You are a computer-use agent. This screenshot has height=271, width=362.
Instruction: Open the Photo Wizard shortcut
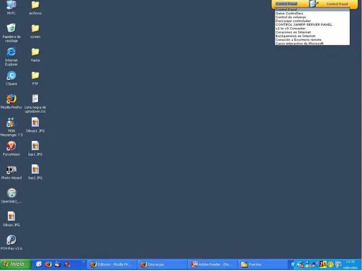tap(11, 172)
